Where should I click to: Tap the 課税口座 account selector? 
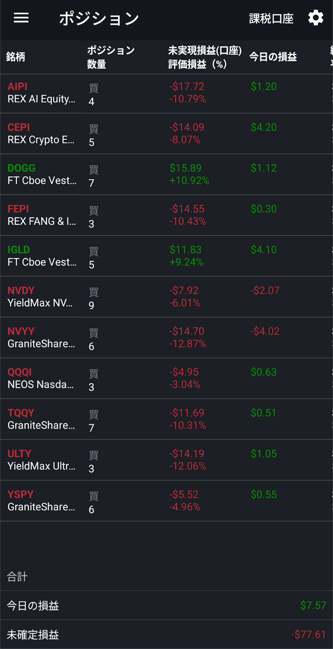coord(271,19)
